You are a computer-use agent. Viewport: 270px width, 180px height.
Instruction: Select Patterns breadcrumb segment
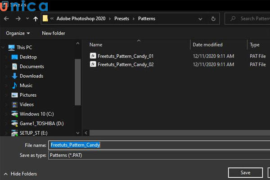pyautogui.click(x=147, y=18)
